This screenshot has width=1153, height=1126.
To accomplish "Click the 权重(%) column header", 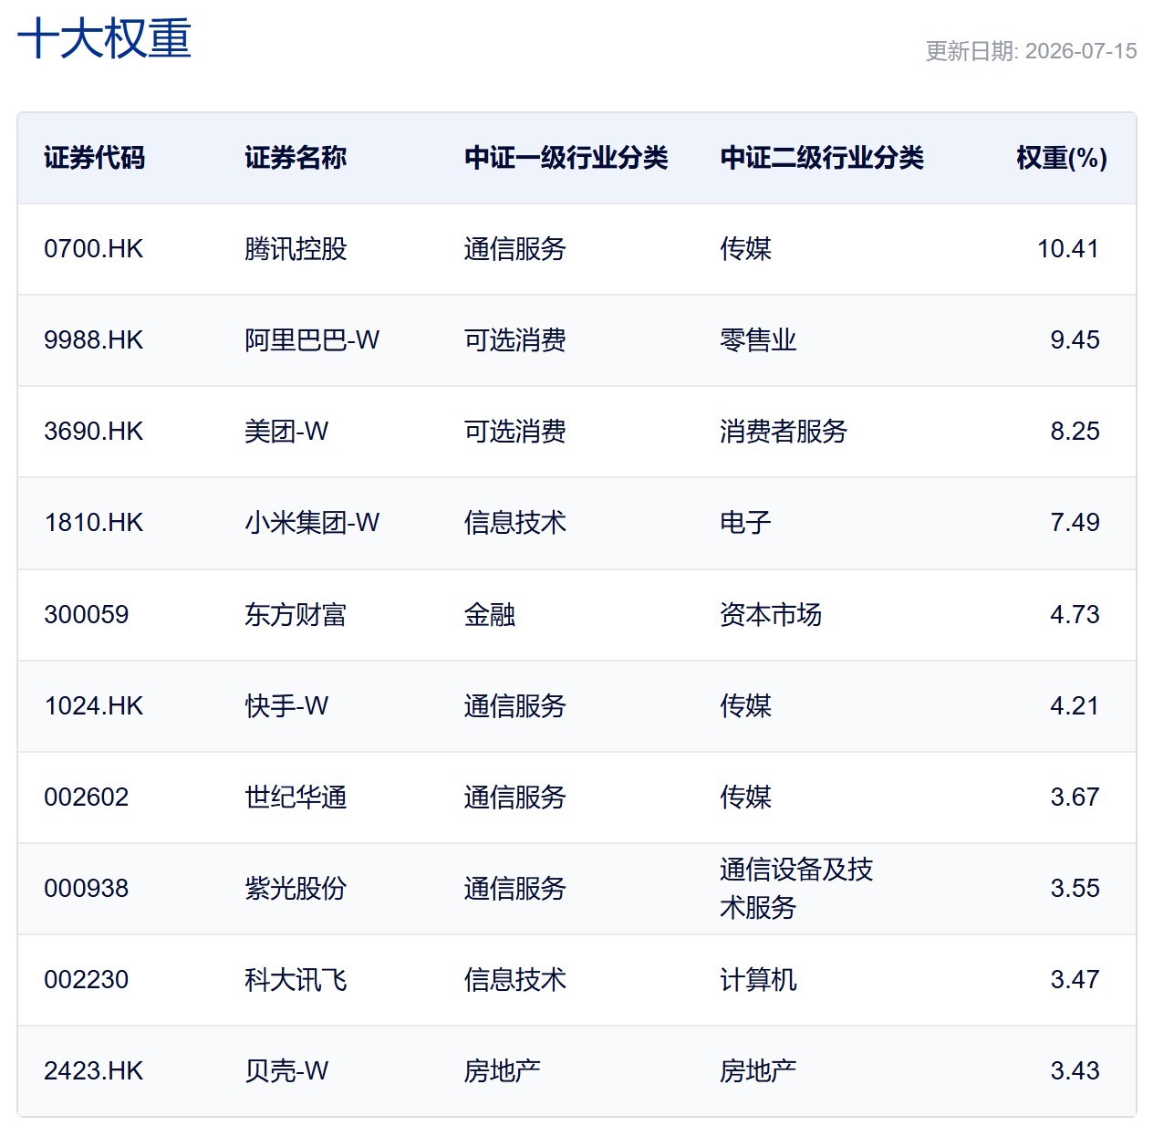I will pos(1062,158).
